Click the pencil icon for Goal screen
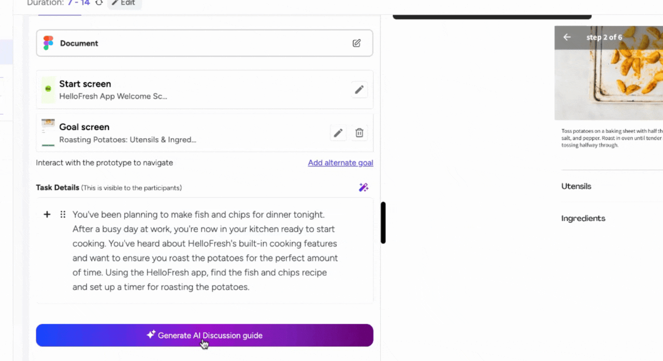 point(338,133)
